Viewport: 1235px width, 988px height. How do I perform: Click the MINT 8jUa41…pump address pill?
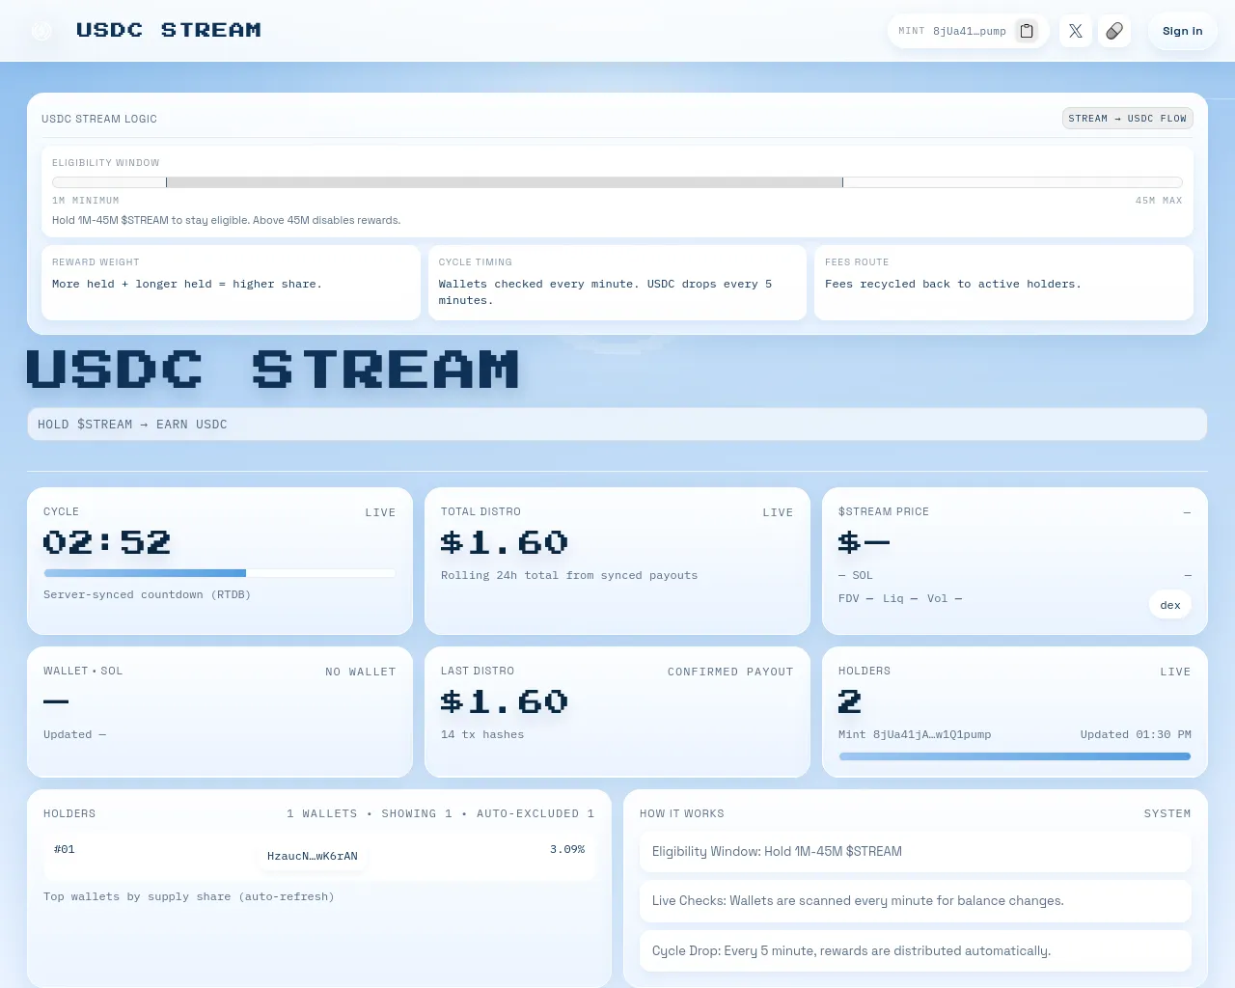coord(968,31)
